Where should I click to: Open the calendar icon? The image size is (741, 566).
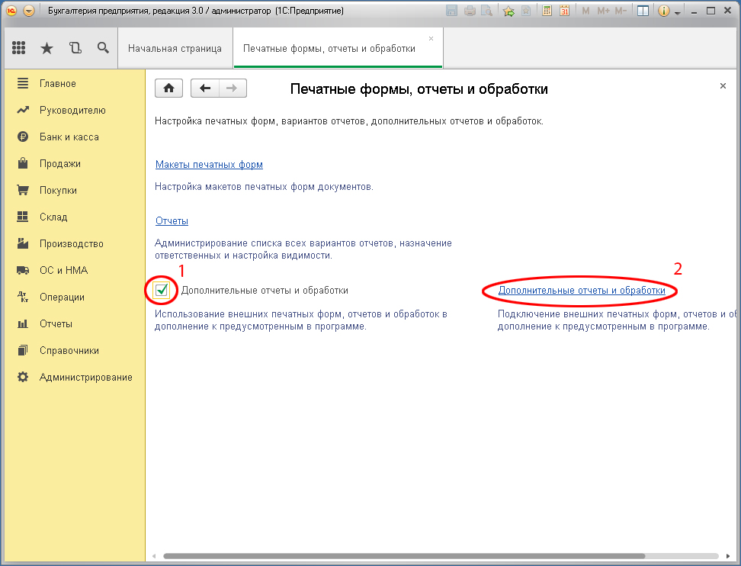pyautogui.click(x=564, y=11)
